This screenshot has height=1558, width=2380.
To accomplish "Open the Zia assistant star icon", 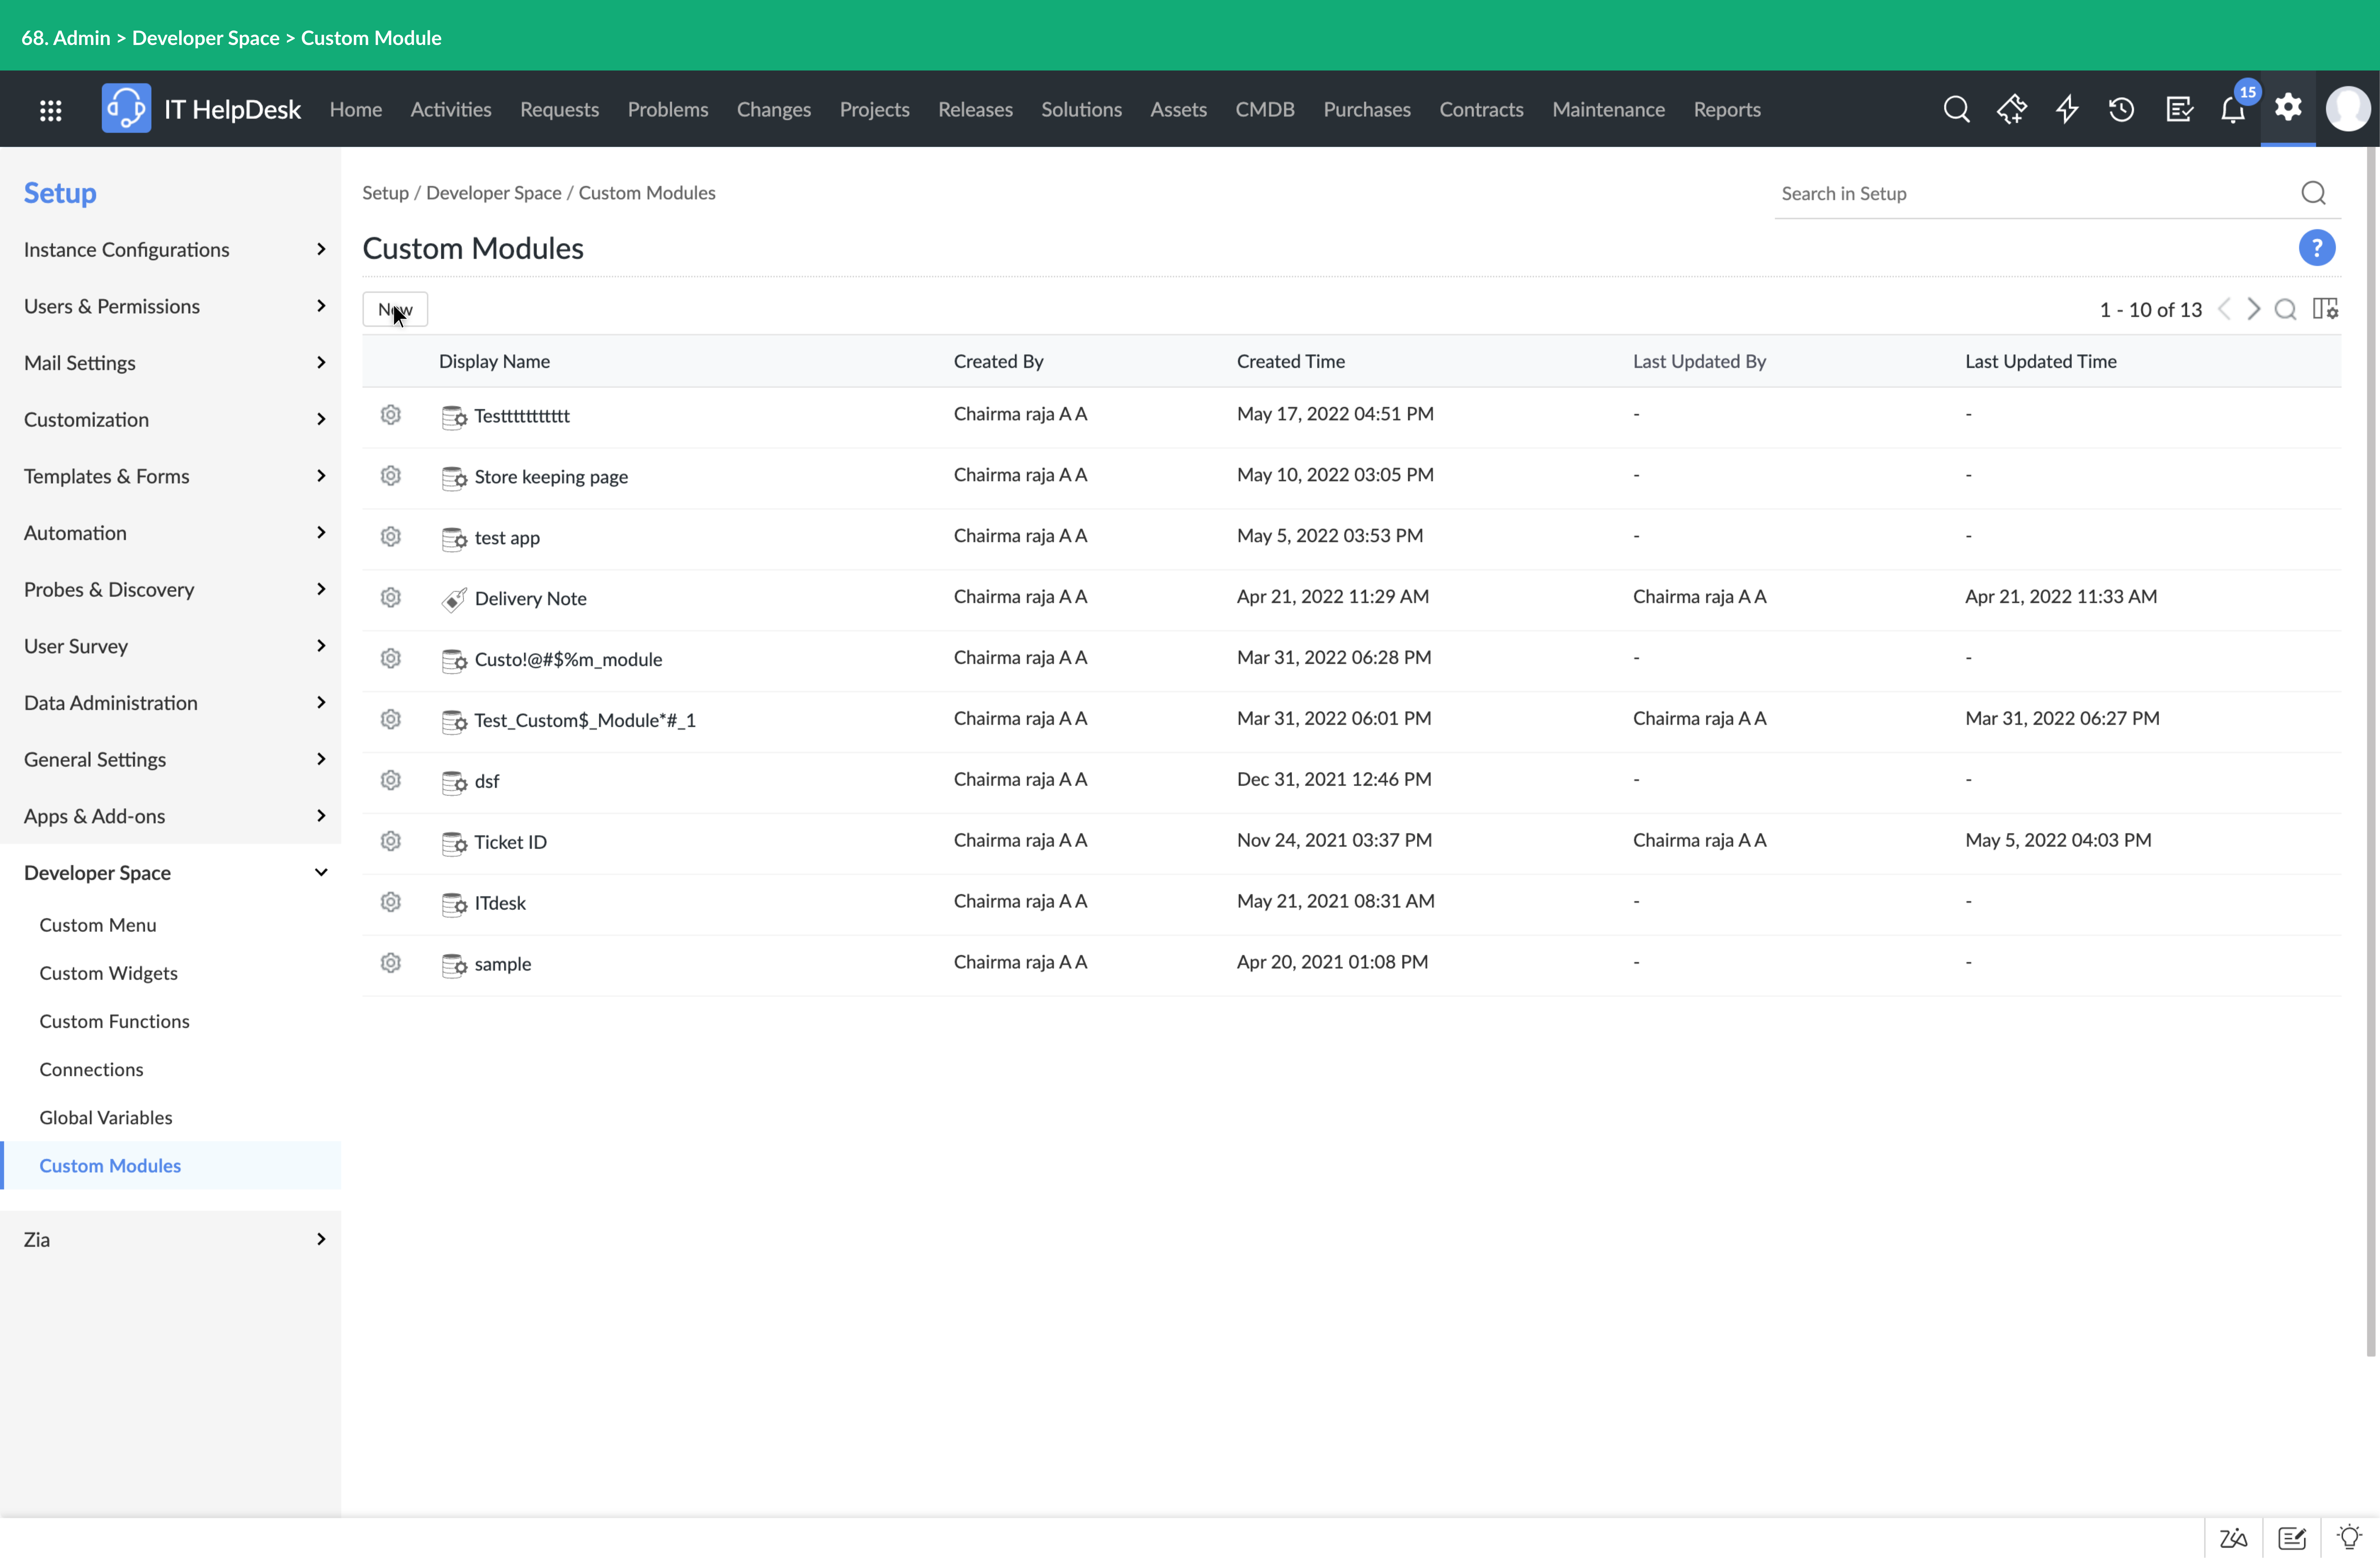I will [x=2012, y=109].
